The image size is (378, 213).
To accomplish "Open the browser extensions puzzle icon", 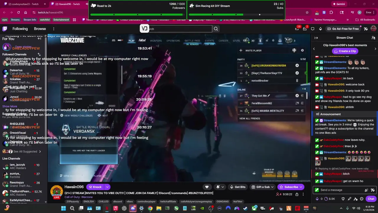I will click(331, 12).
